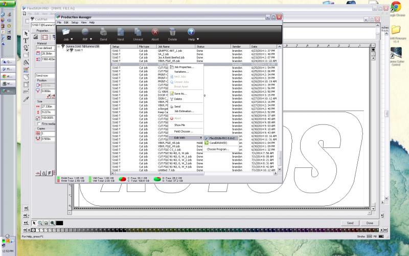
Task: Click the blue Help question mark icon
Action: click(191, 32)
